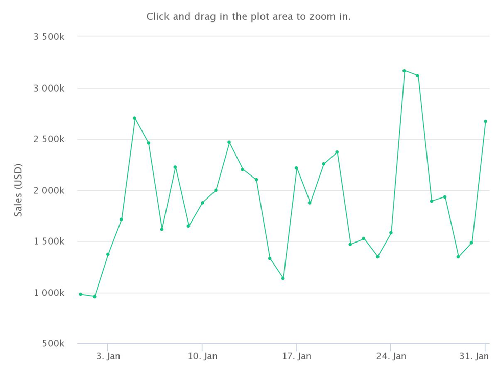Screen dimensions: 498x374
Task: Click the zoom instruction subtitle text
Action: [x=248, y=16]
